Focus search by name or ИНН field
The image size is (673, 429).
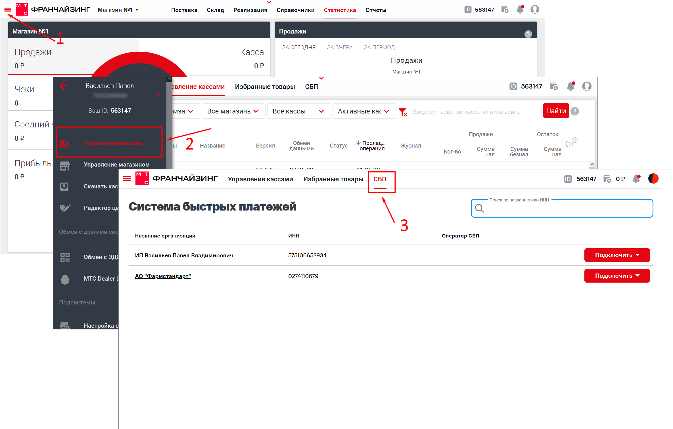[562, 209]
